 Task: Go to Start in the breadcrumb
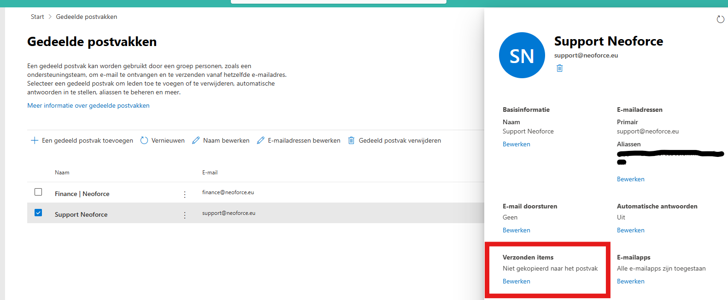tap(37, 17)
